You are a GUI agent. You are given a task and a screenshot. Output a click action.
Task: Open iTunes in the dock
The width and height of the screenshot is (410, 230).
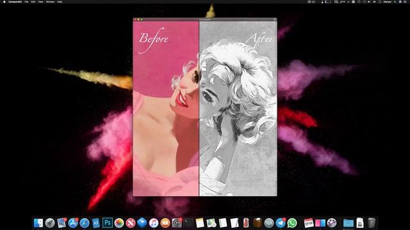coord(154,223)
